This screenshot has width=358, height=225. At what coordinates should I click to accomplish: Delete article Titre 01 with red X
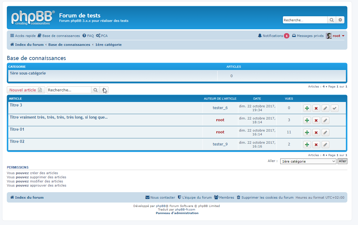[x=316, y=132]
